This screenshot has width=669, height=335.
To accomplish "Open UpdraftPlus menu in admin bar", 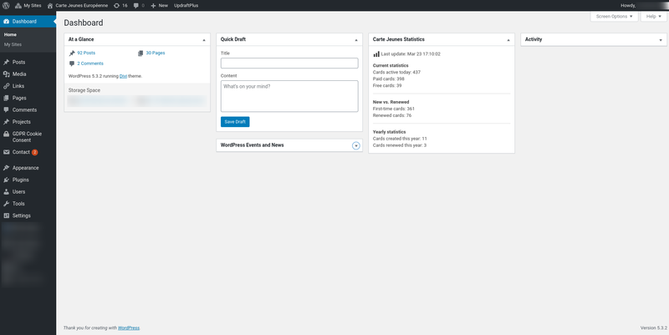I will [186, 6].
